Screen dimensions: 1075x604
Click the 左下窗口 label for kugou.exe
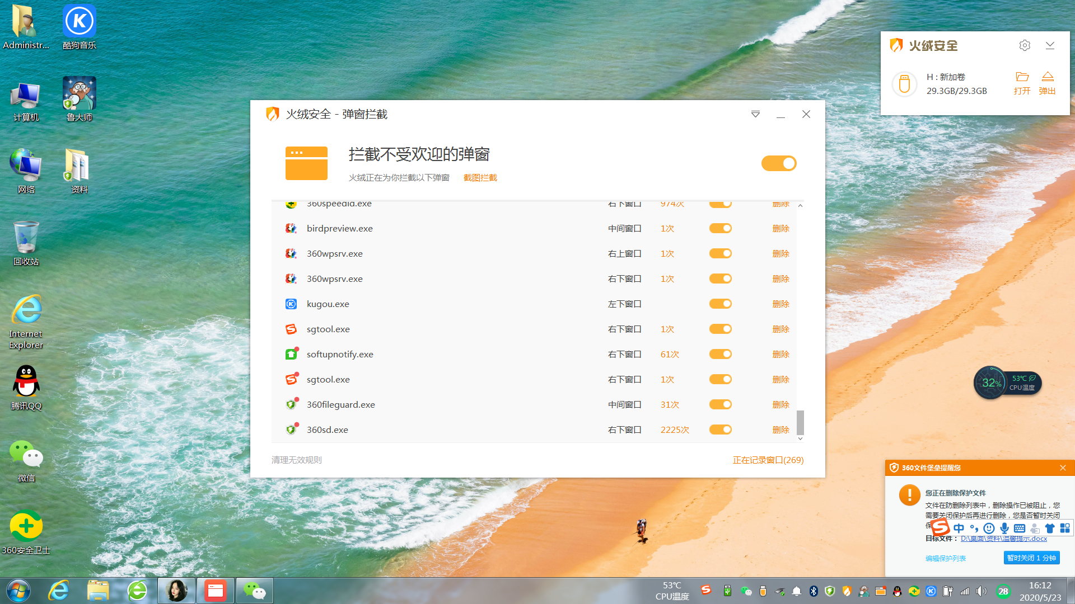point(624,304)
